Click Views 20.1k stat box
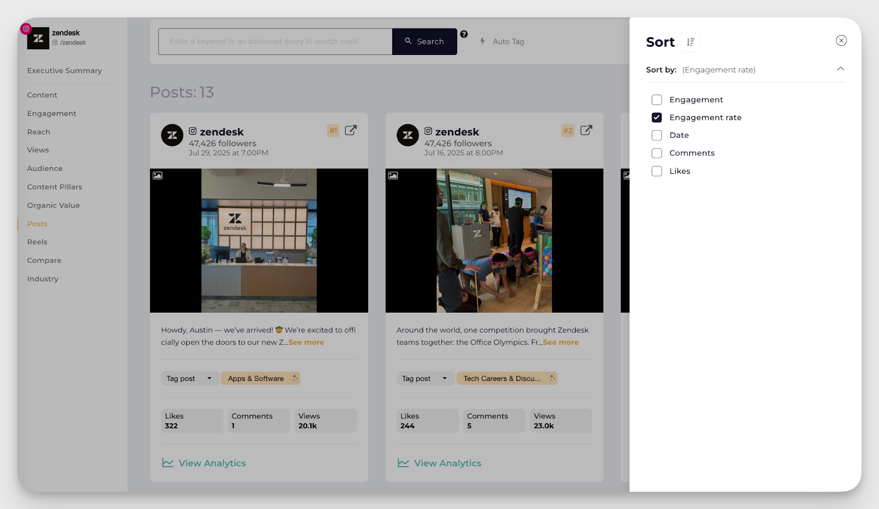 click(326, 421)
